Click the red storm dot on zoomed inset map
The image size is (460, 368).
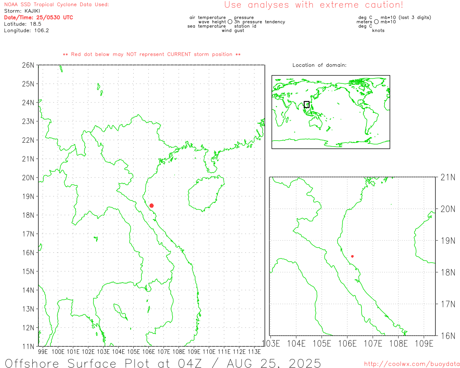[352, 256]
